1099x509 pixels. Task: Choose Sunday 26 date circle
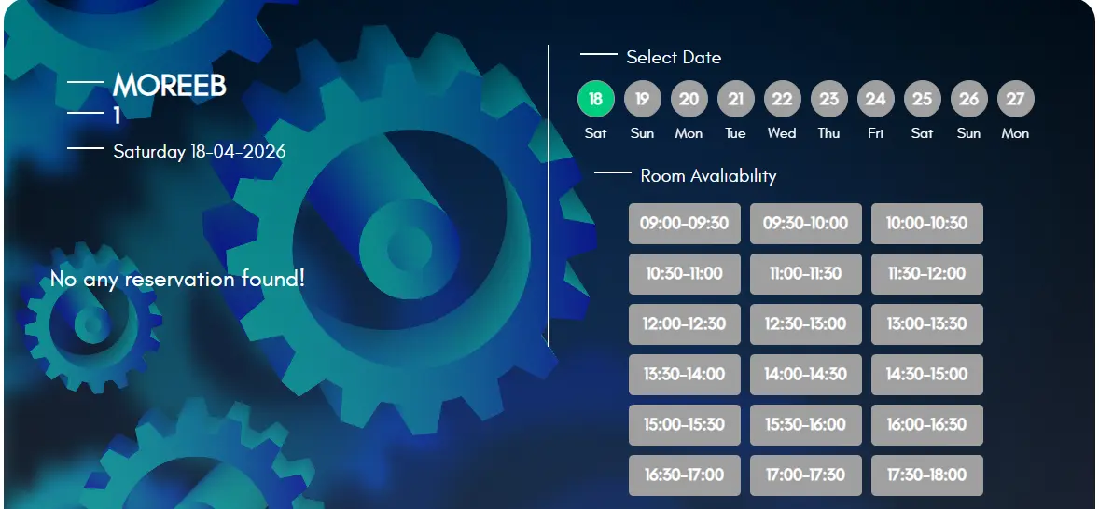coord(969,98)
